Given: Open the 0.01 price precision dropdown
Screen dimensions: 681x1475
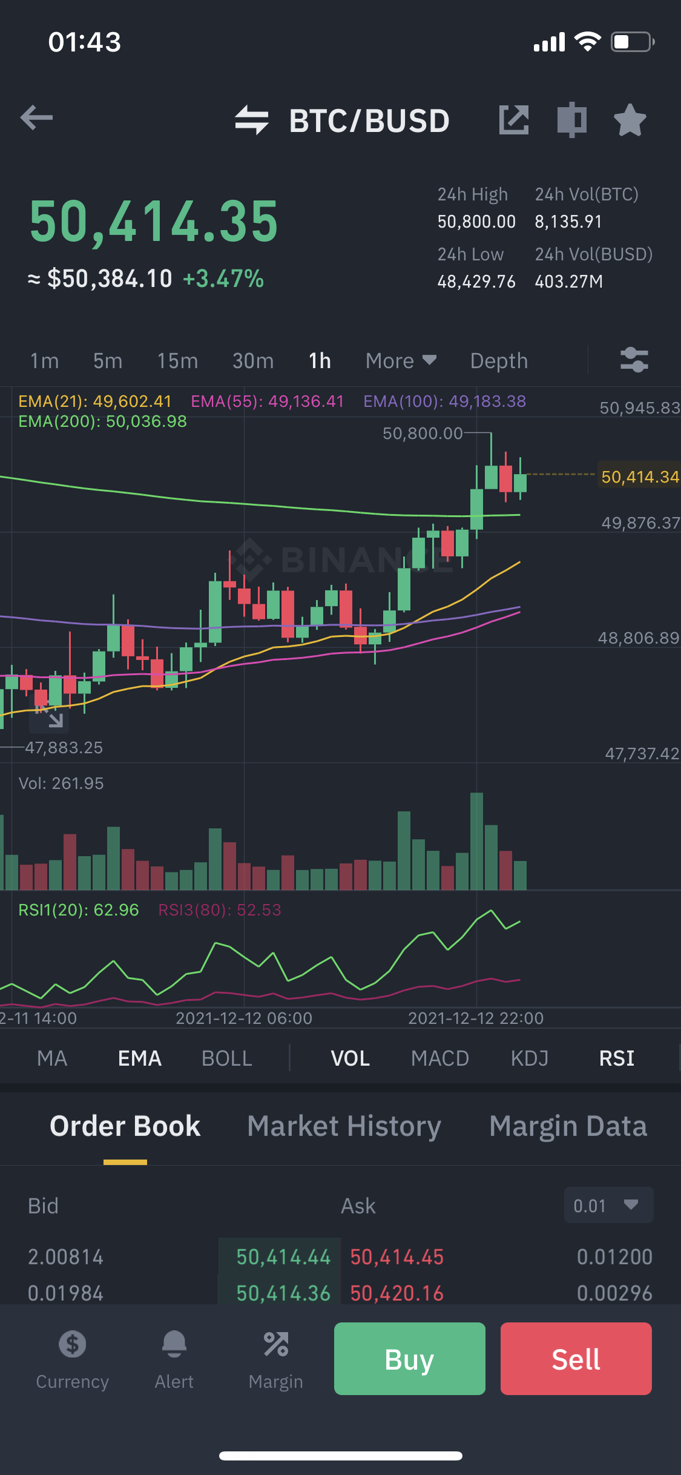Looking at the screenshot, I should pos(608,1205).
